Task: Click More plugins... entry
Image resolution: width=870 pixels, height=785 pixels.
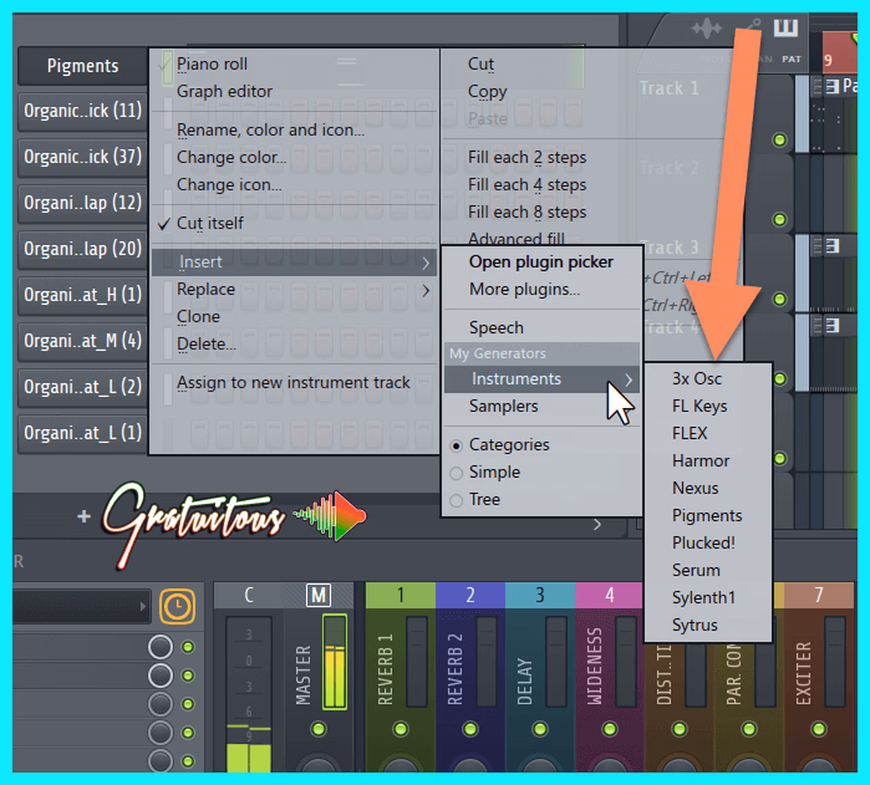Action: (x=542, y=289)
